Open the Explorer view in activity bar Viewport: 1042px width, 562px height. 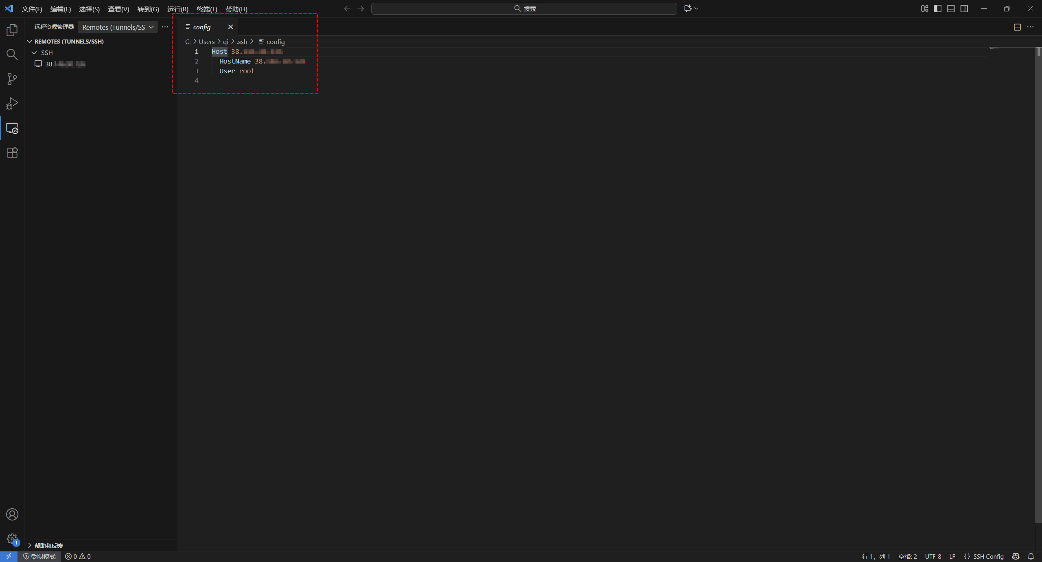pyautogui.click(x=12, y=30)
